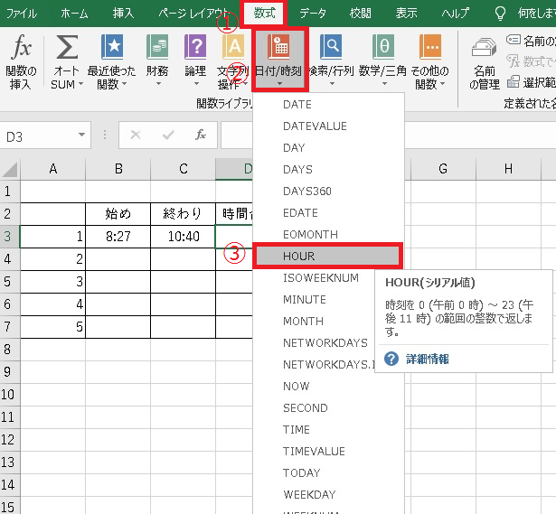Select MONTH from the function list
This screenshot has height=514, width=556.
point(315,322)
